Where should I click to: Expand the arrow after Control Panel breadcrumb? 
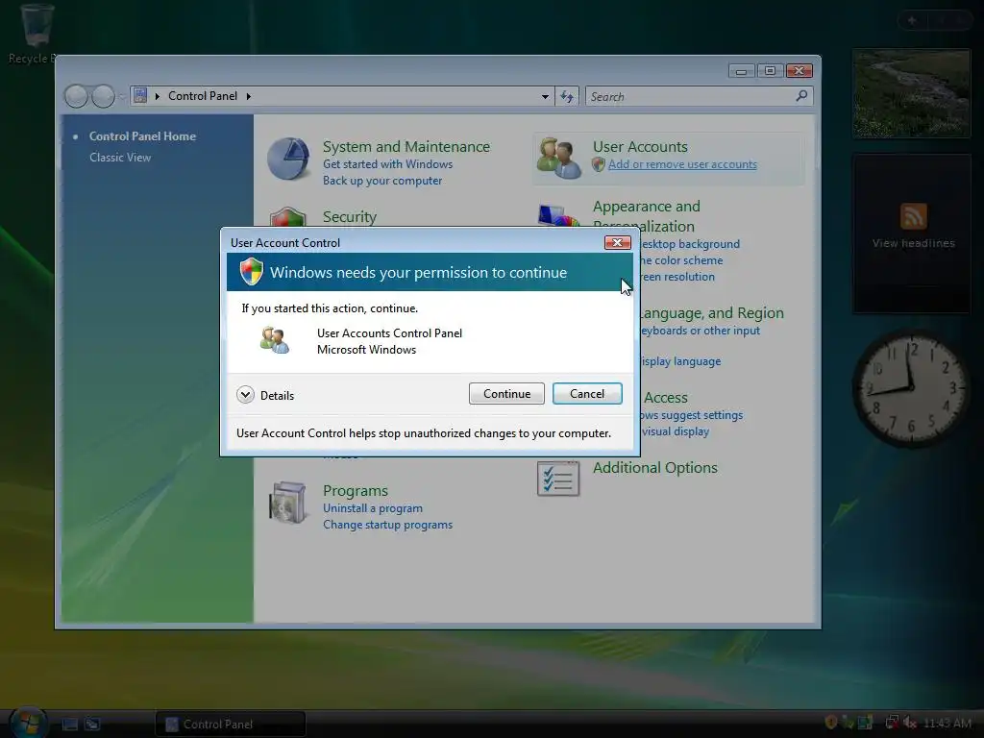pyautogui.click(x=249, y=96)
